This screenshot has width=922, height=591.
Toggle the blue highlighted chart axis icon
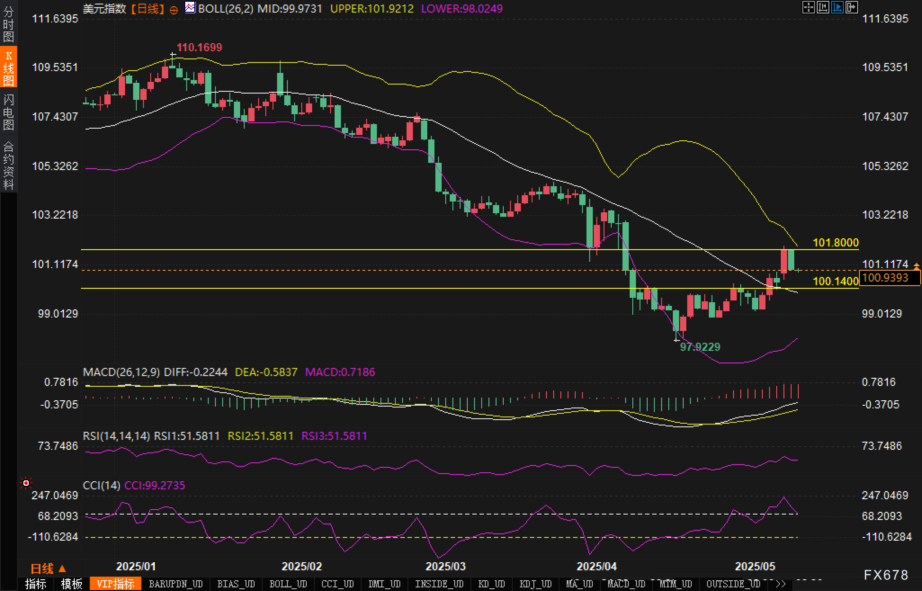pyautogui.click(x=837, y=7)
